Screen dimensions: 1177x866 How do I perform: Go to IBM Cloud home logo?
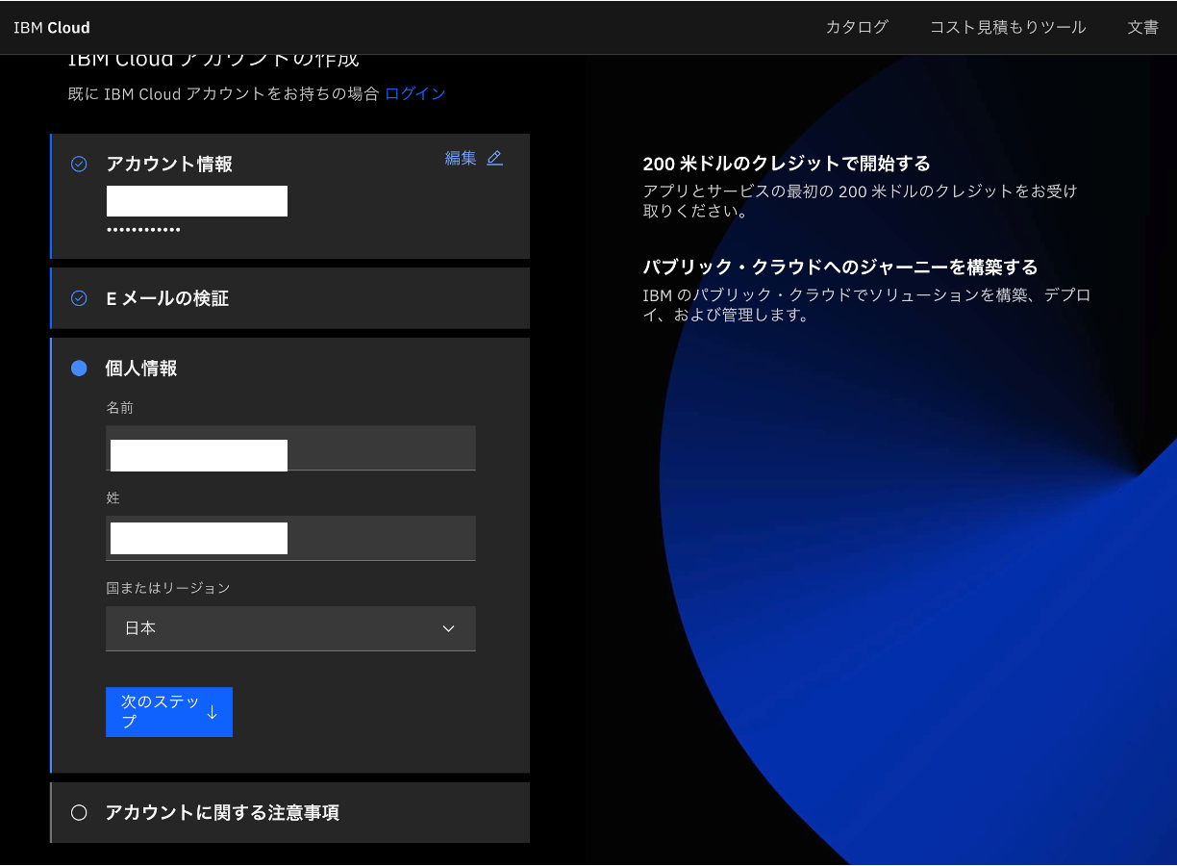[52, 27]
